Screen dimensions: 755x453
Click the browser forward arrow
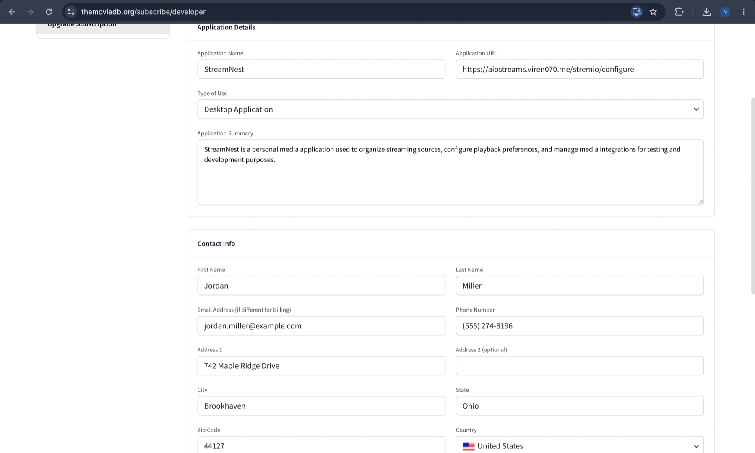[30, 12]
